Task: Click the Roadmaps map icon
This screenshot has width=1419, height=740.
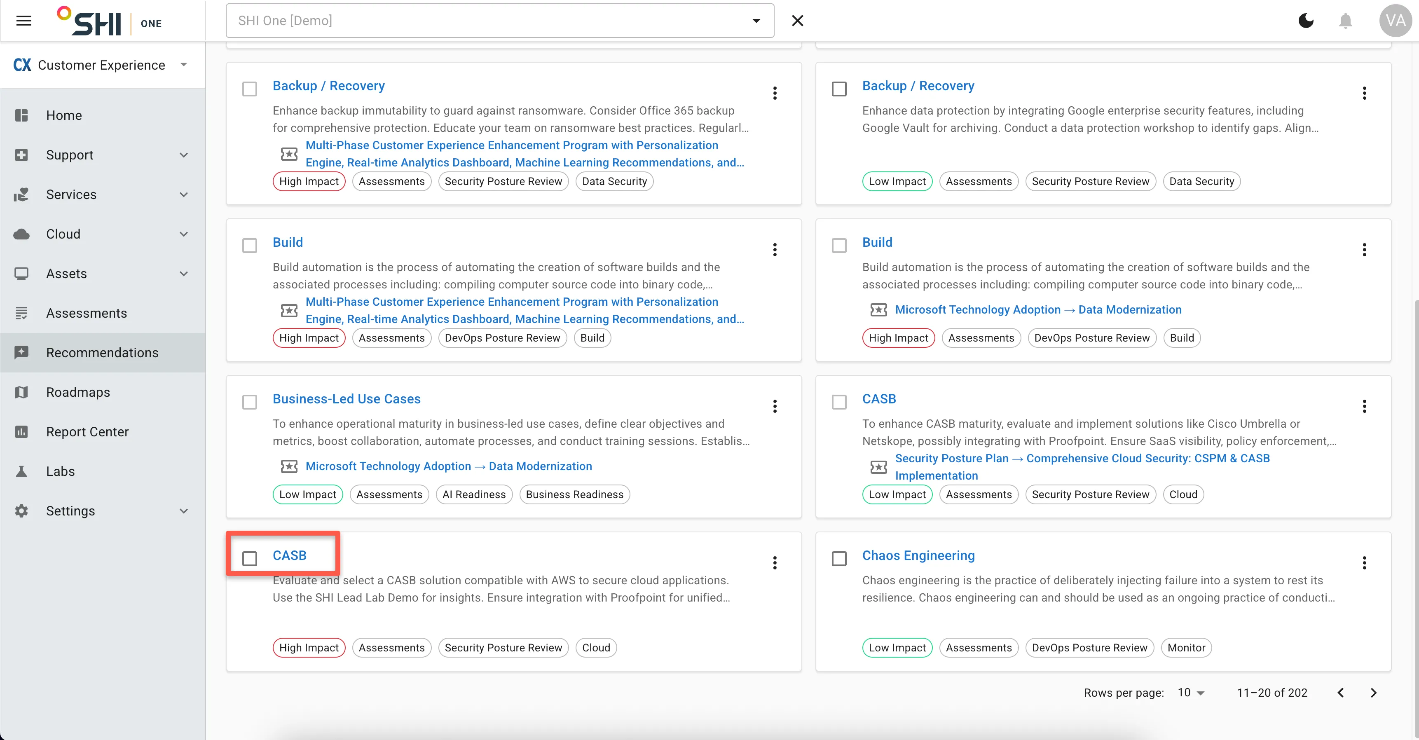Action: point(21,392)
